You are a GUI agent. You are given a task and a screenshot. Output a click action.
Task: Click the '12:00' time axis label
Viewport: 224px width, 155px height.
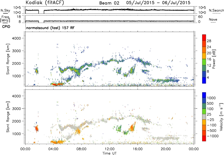pyautogui.click(x=109, y=149)
